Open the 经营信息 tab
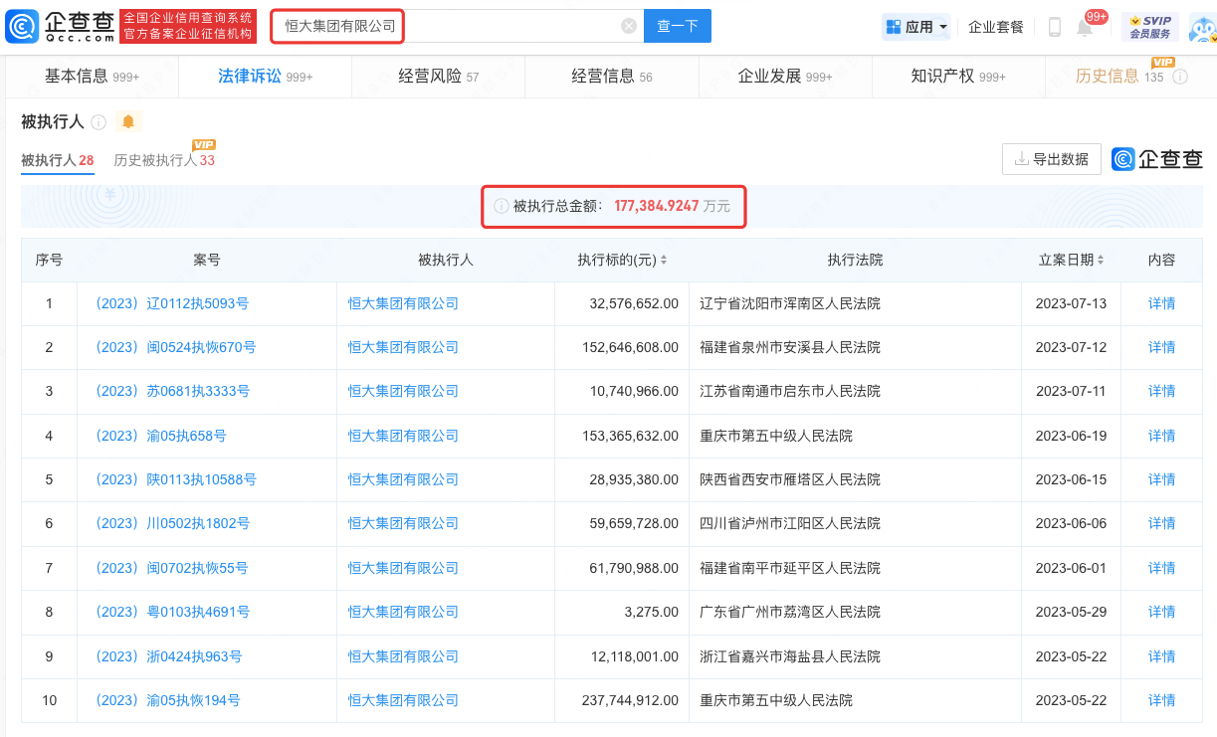The image size is (1217, 737). pyautogui.click(x=611, y=77)
